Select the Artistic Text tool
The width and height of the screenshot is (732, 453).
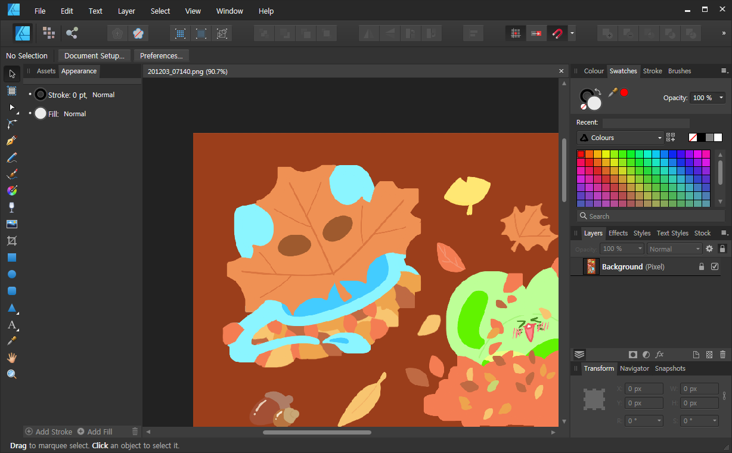12,325
